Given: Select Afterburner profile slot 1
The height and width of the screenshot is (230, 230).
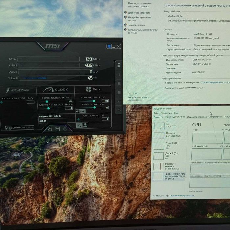Looking at the screenshot, I should (x=119, y=75).
